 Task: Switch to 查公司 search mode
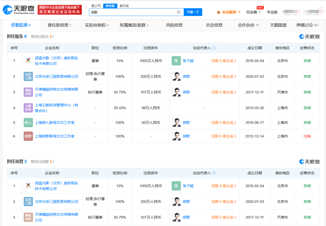click(x=96, y=6)
